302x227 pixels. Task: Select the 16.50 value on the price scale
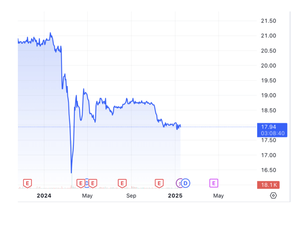pyautogui.click(x=268, y=170)
